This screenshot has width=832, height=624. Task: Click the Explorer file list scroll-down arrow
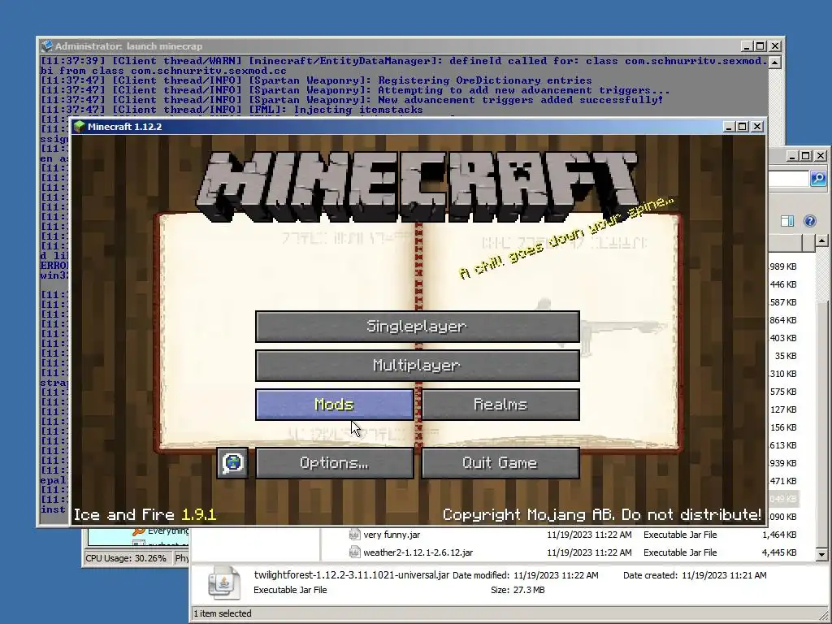pos(822,554)
